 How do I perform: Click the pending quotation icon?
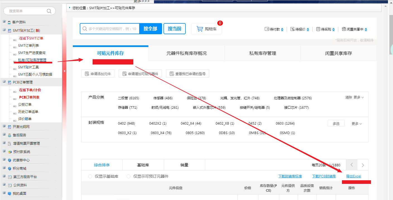click(x=292, y=29)
